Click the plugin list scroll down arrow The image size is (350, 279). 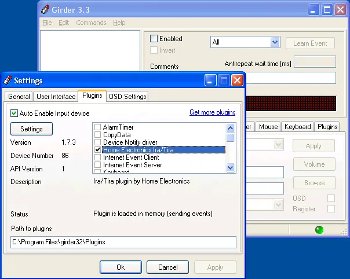231,167
